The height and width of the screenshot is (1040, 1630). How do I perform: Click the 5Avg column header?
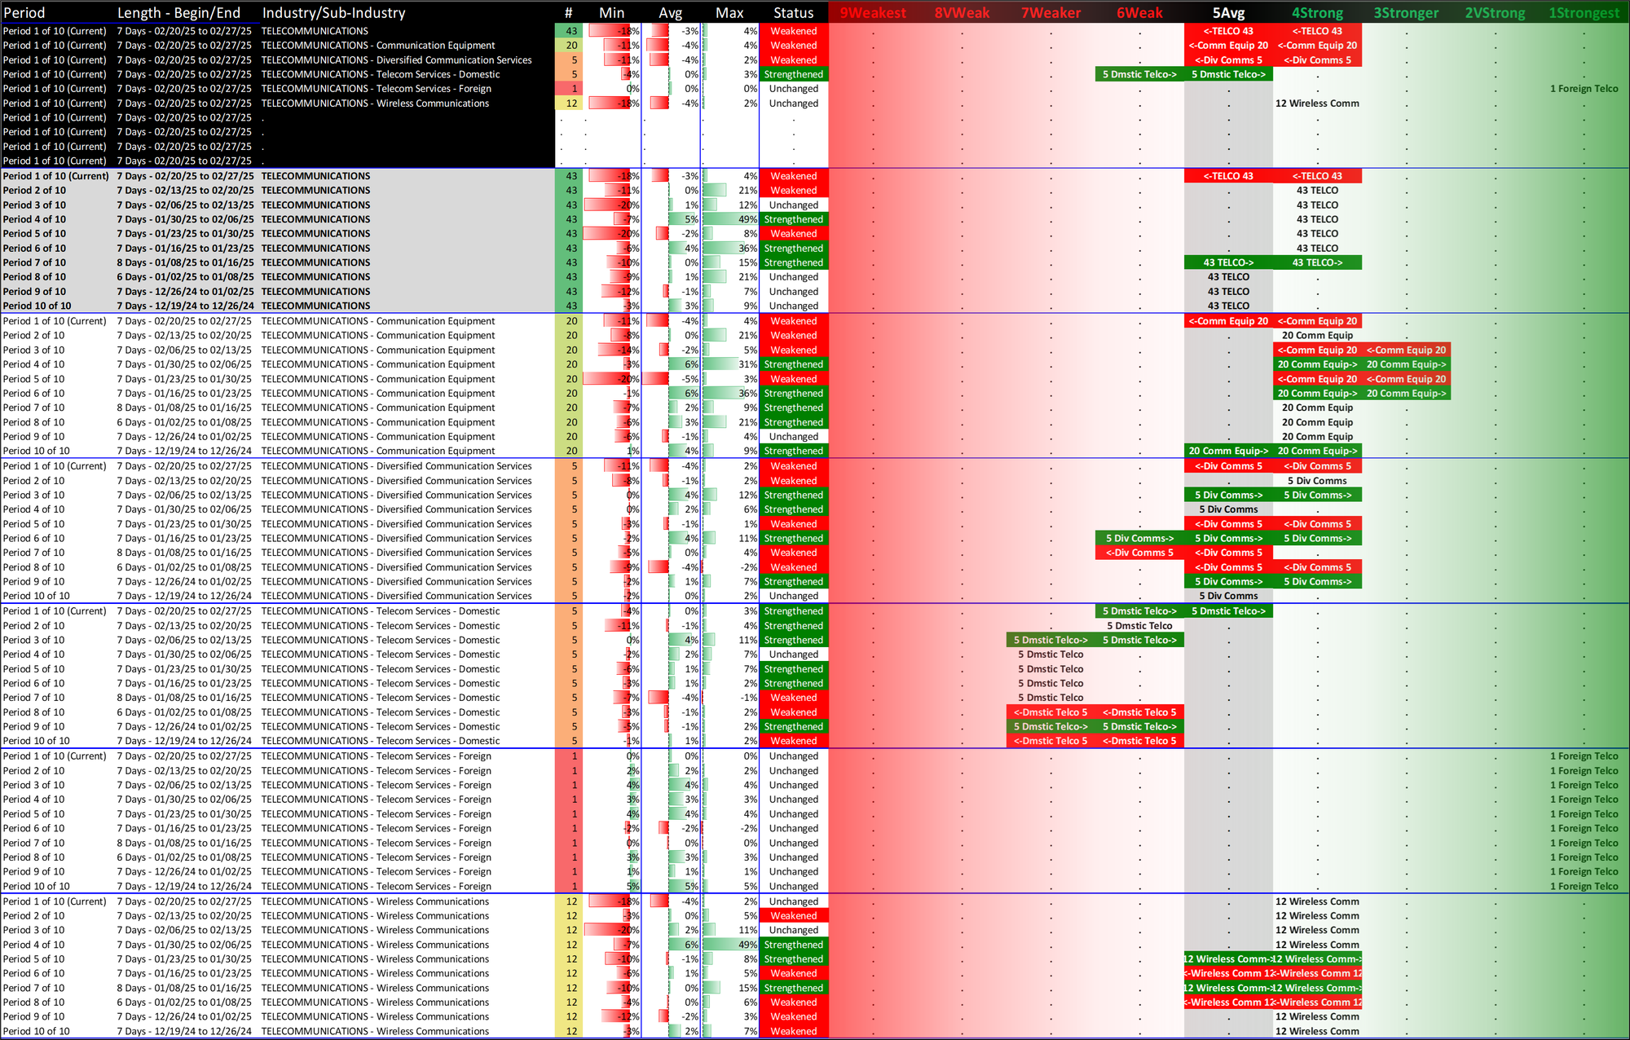point(1227,12)
